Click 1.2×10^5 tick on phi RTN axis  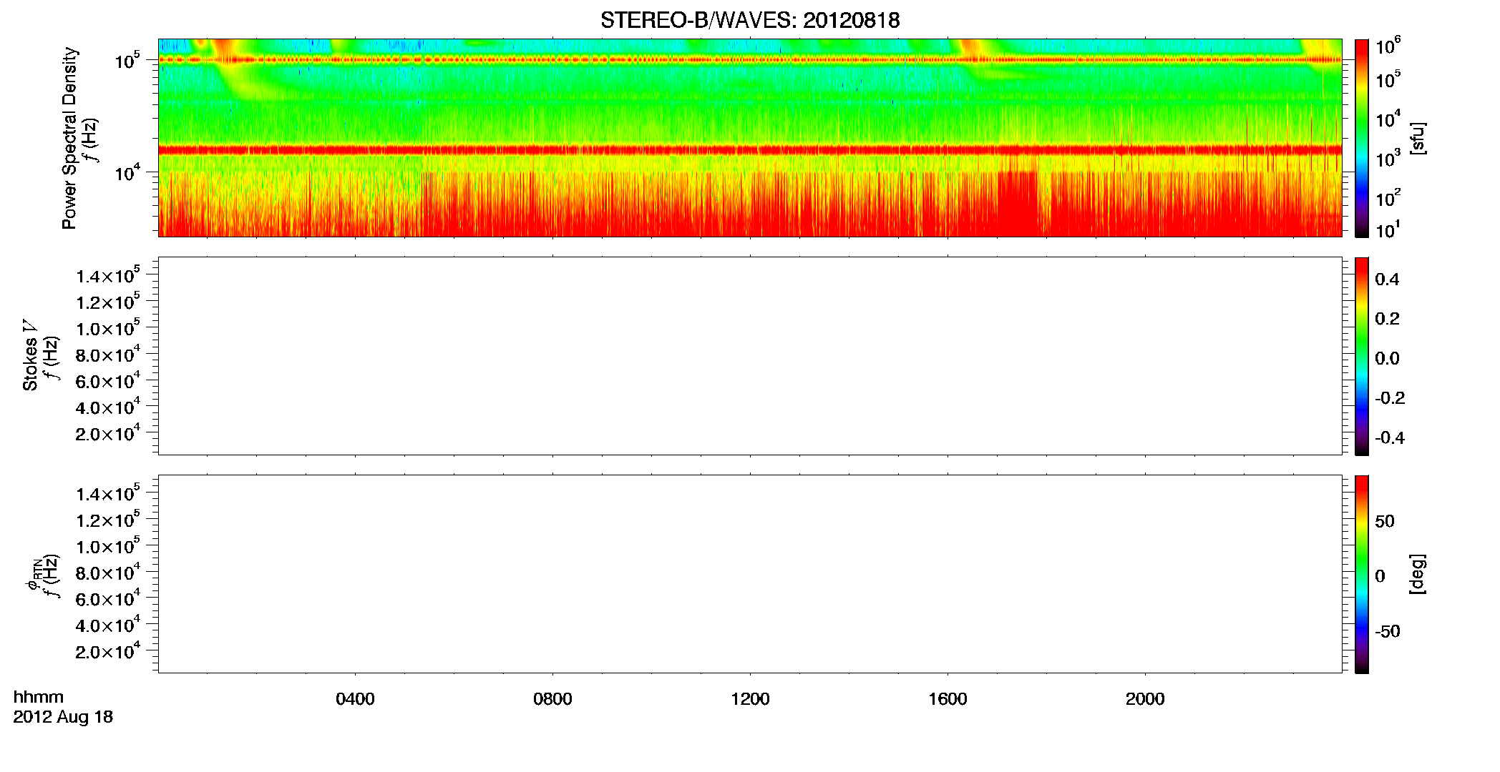(x=108, y=520)
